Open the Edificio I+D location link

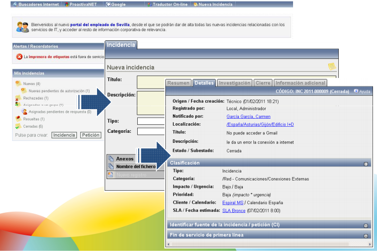(x=260, y=124)
